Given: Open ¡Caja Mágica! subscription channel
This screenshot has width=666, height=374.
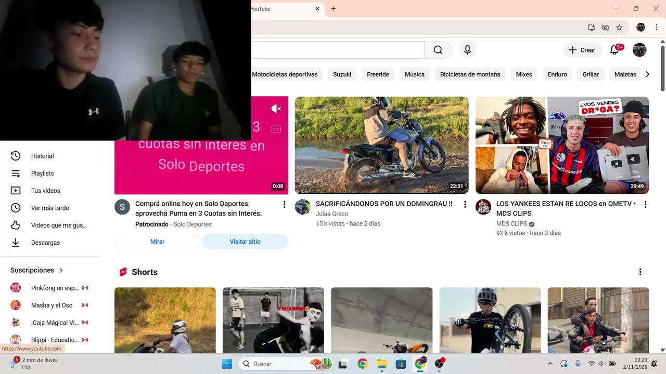Looking at the screenshot, I should click(x=50, y=323).
